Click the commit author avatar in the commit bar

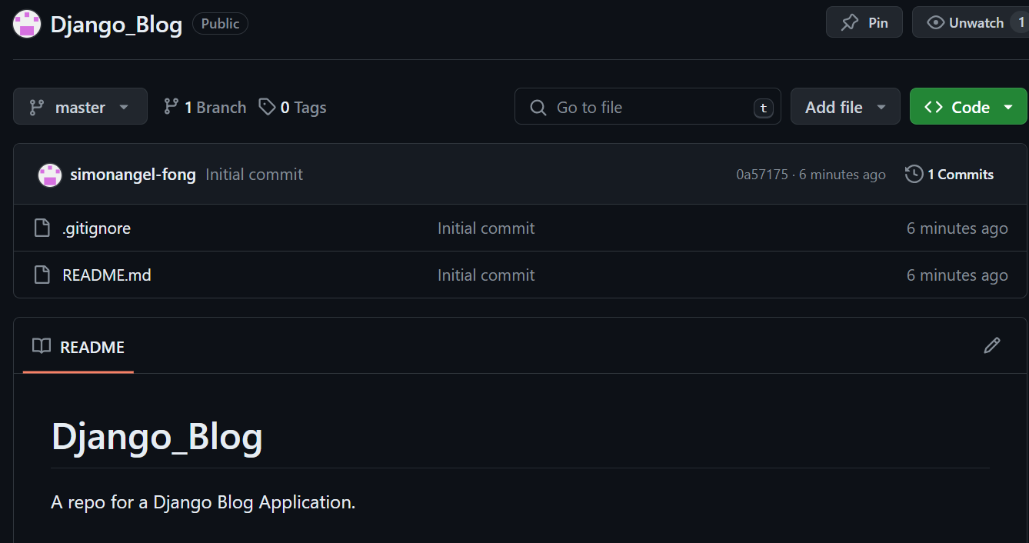coord(50,175)
